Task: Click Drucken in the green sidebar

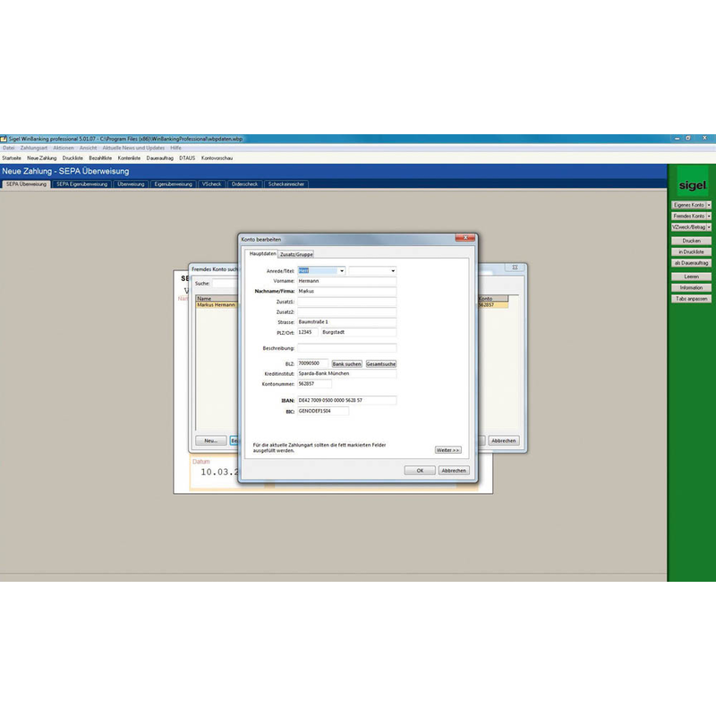Action: [691, 241]
